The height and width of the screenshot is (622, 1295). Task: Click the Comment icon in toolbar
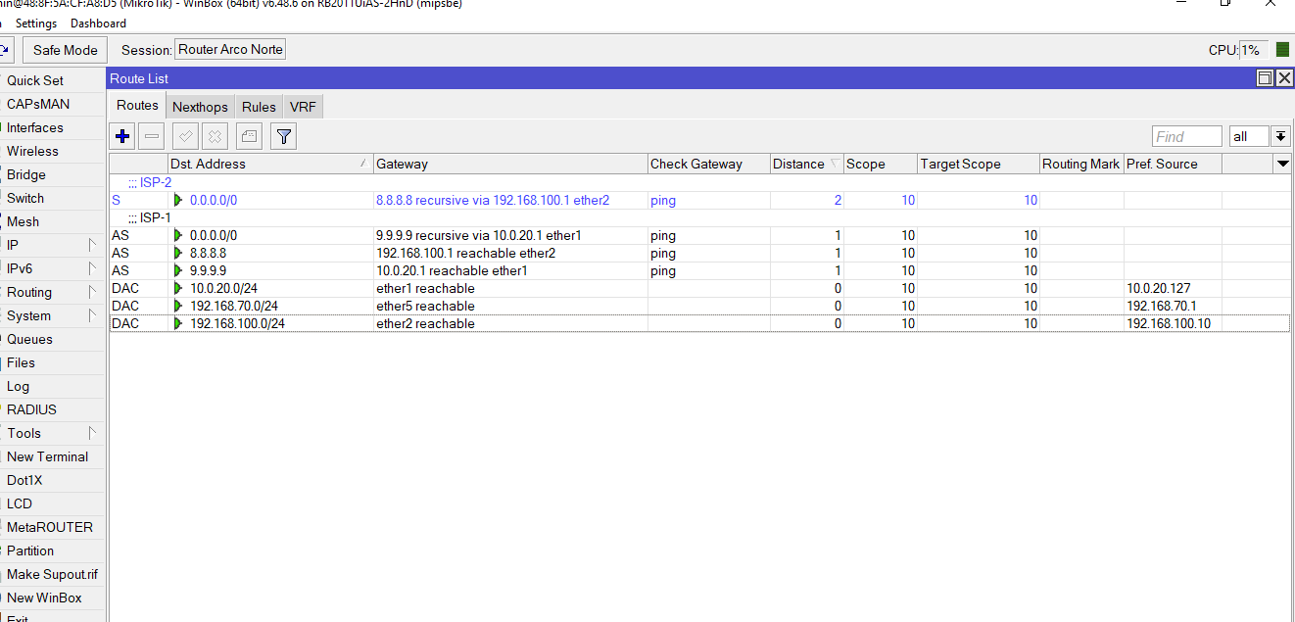point(249,136)
